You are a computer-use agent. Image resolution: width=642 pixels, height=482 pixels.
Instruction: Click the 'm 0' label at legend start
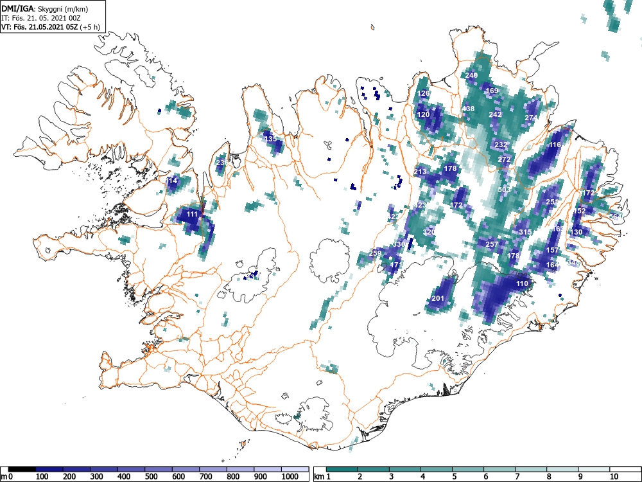tap(6, 477)
